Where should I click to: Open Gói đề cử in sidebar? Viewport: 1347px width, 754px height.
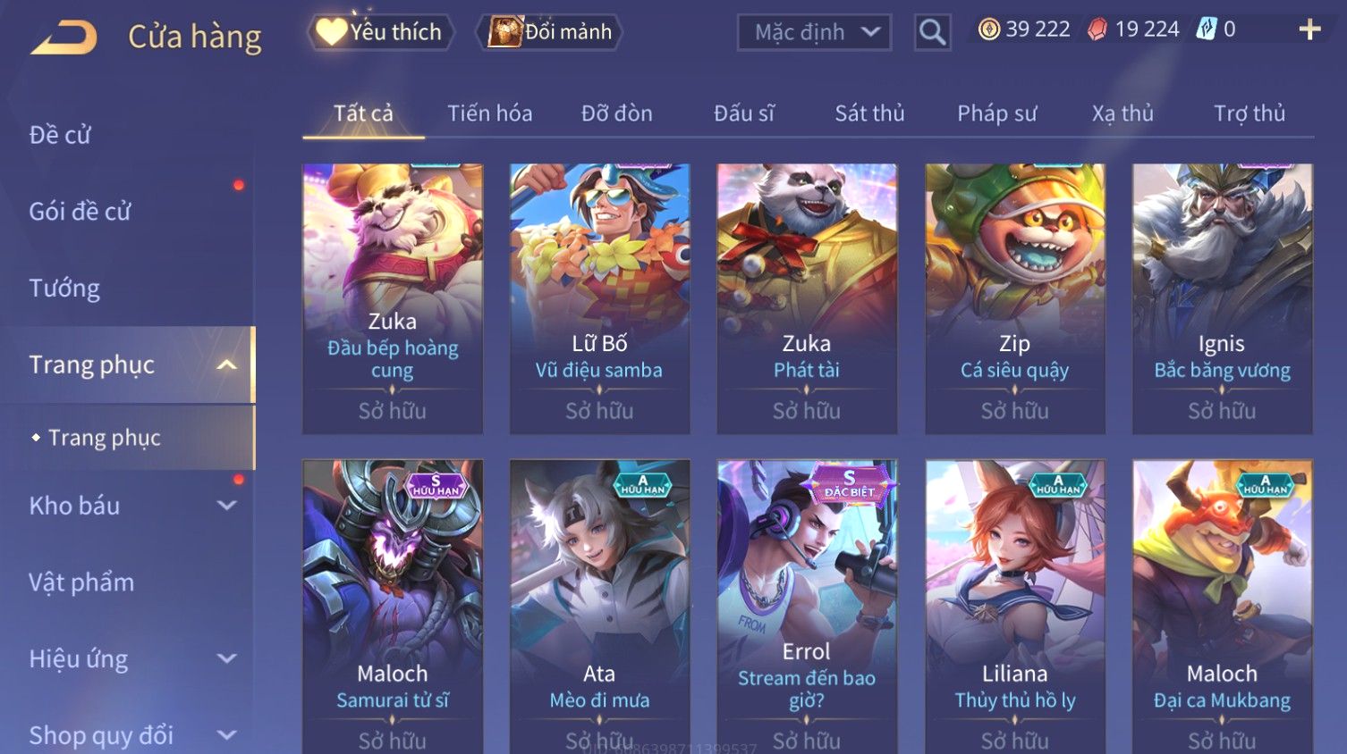(x=80, y=212)
